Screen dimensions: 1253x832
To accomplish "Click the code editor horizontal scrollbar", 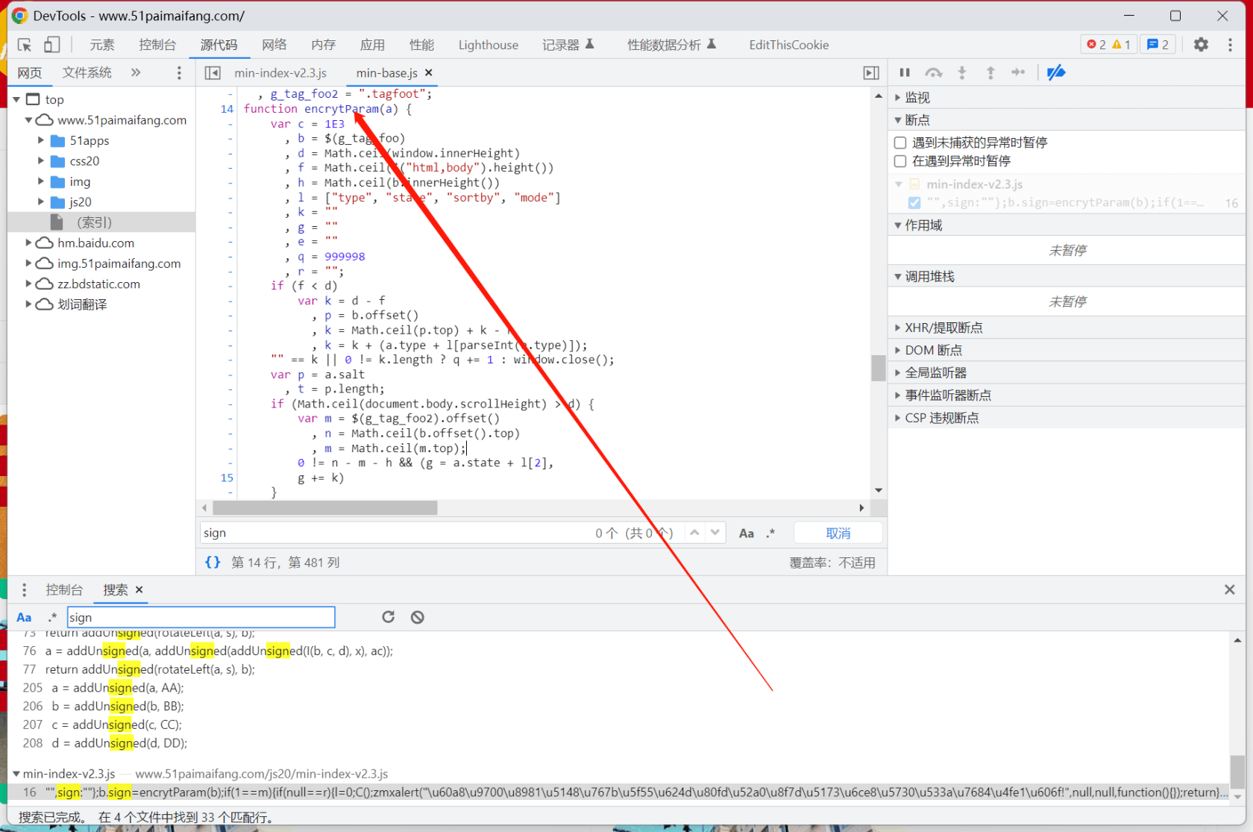I will coord(326,507).
